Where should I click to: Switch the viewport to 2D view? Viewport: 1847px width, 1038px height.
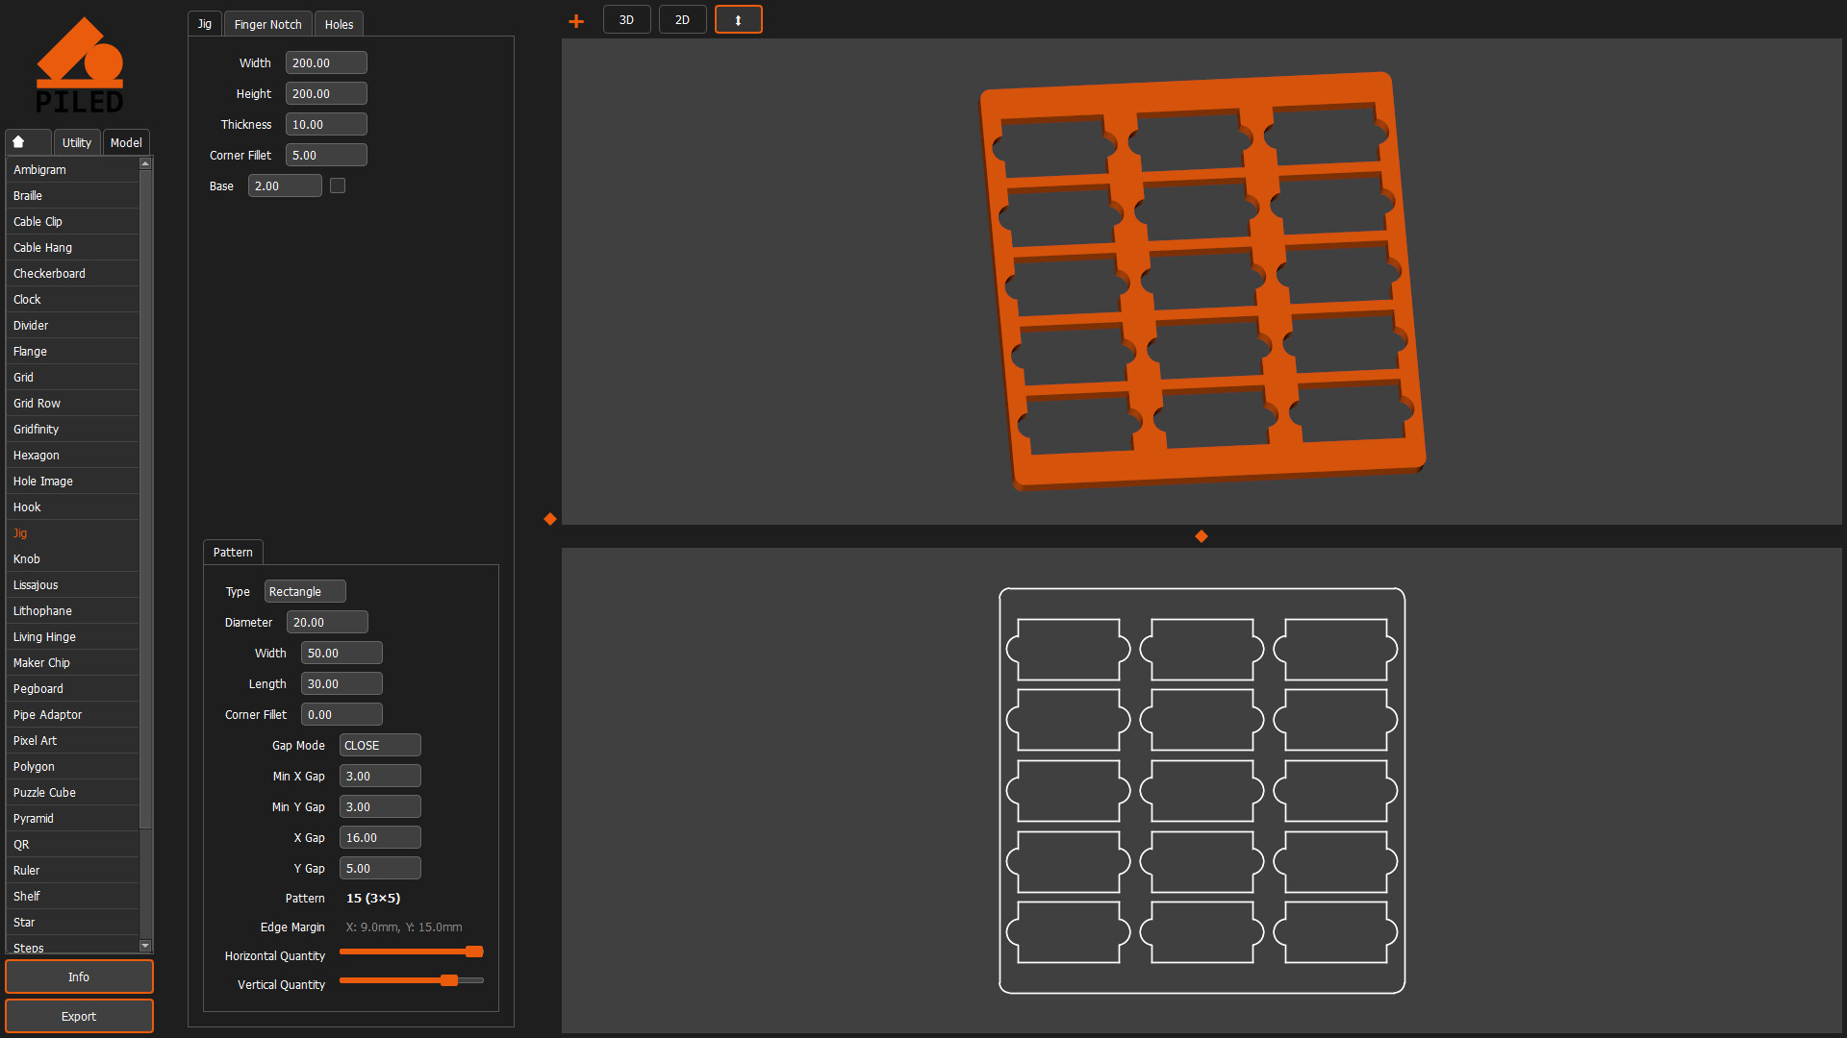coord(682,19)
